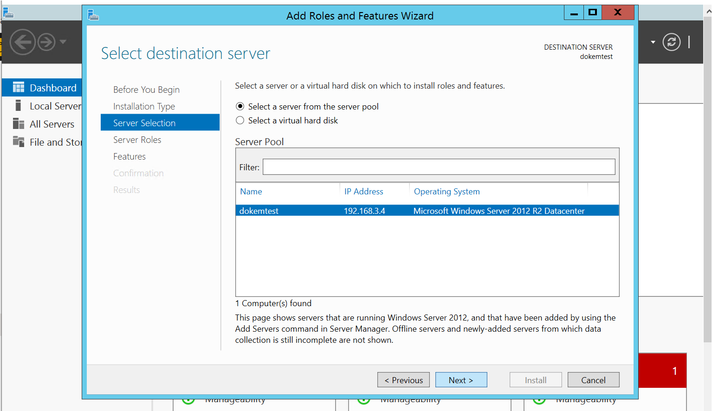
Task: Click the Server Manager icon behind the wizard
Action: click(x=8, y=13)
